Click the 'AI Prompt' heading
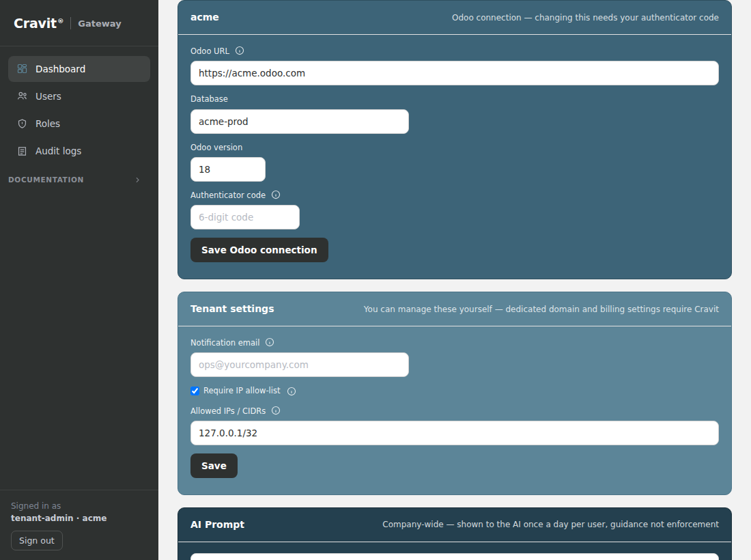Viewport: 751px width, 560px height. pyautogui.click(x=217, y=524)
